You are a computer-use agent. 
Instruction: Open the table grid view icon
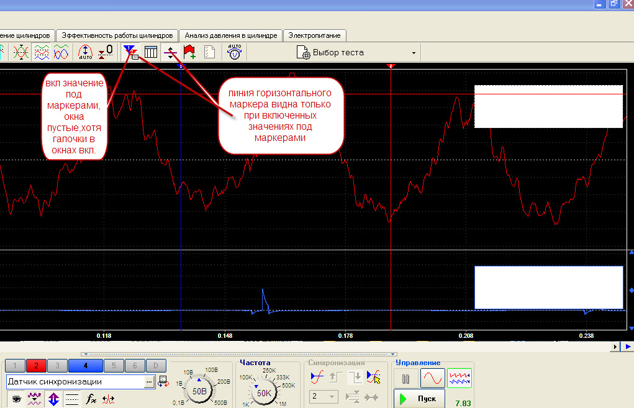(151, 52)
